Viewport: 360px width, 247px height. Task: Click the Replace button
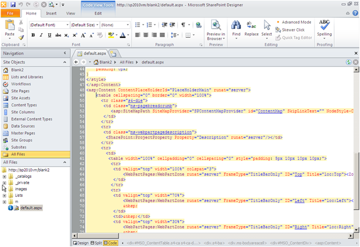point(251,29)
